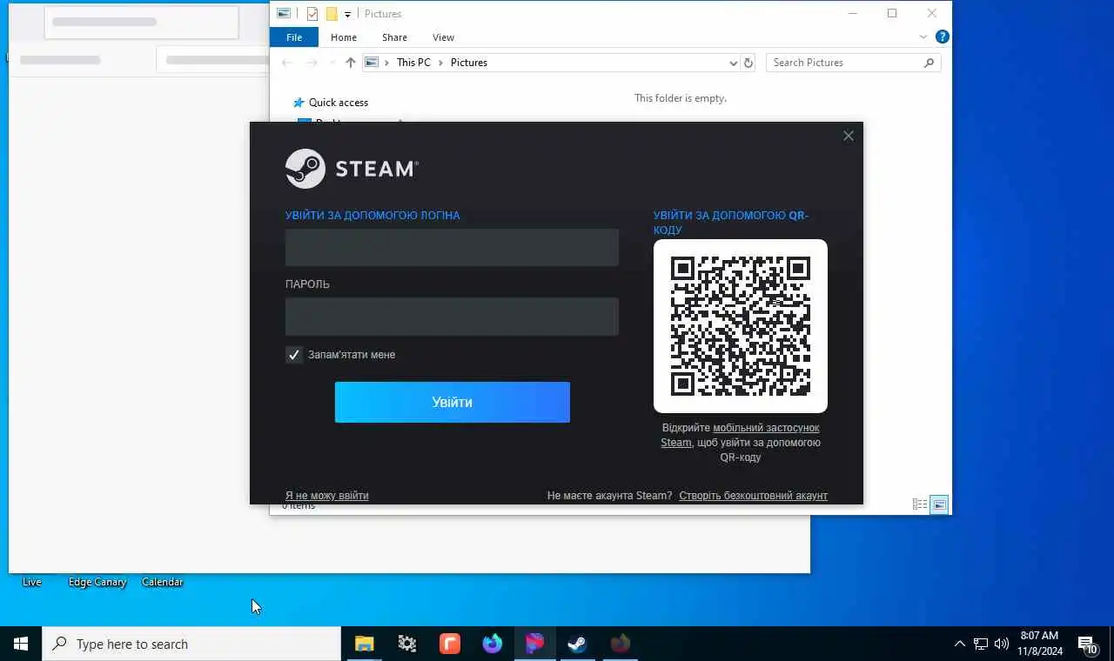Viewport: 1114px width, 661px height.
Task: Click the Edge Canary desktop shortcut label
Action: pos(97,582)
